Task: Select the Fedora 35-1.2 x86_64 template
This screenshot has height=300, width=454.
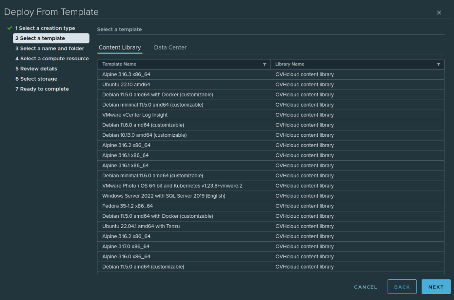Action: point(128,206)
